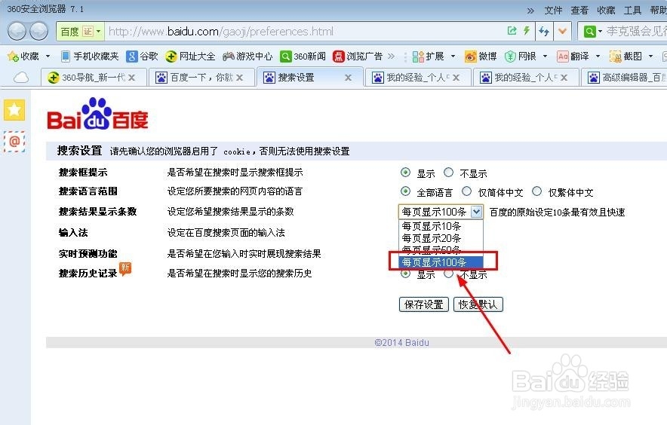
Task: Click the 保存设置 button
Action: point(424,304)
